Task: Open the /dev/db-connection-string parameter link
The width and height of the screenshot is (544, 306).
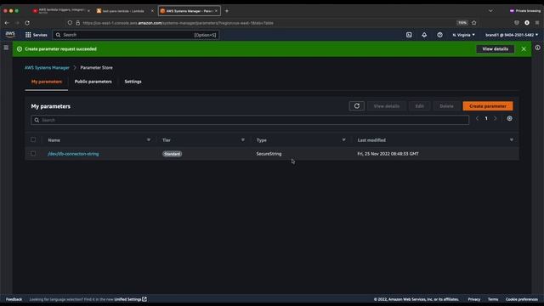Action: click(73, 154)
